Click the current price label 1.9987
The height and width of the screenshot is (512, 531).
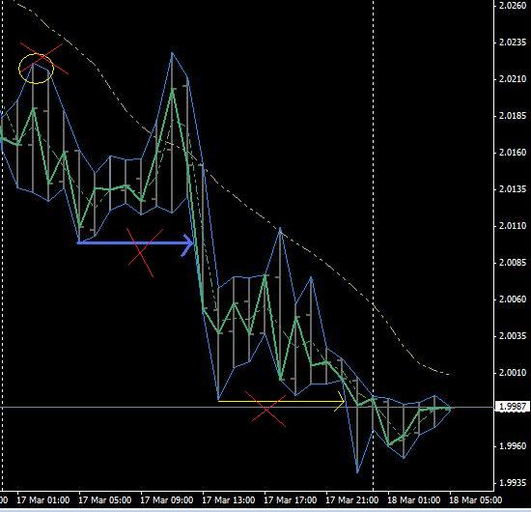[513, 407]
